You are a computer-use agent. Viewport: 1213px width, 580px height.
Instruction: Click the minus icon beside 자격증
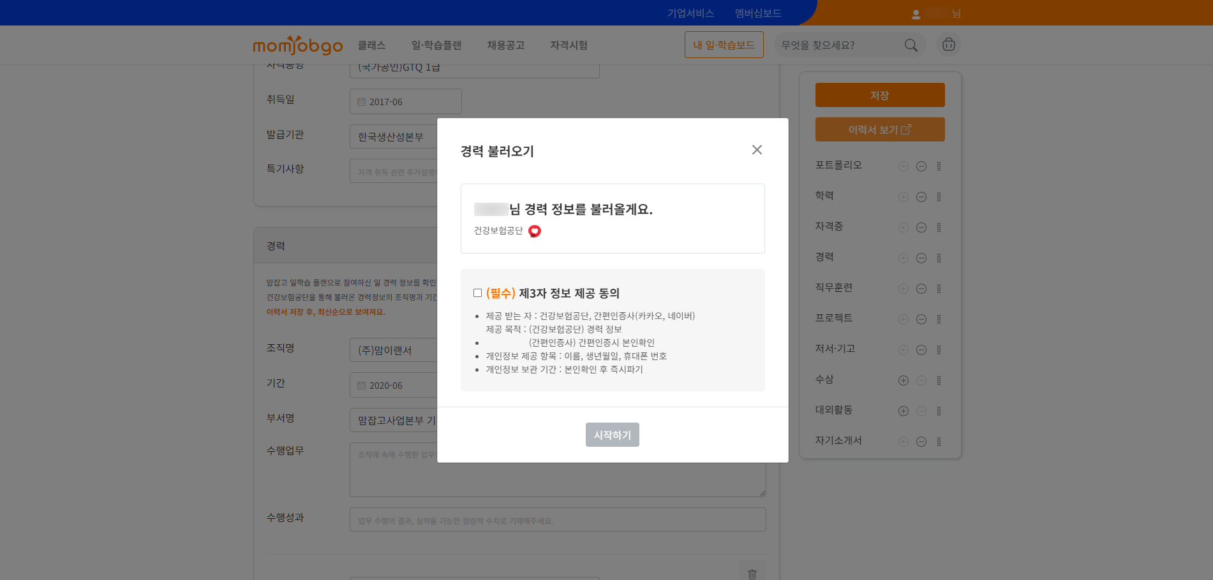(x=921, y=228)
